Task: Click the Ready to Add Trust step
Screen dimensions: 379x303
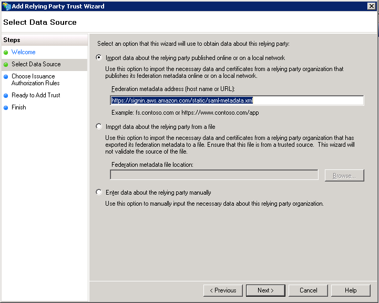Action: 36,95
